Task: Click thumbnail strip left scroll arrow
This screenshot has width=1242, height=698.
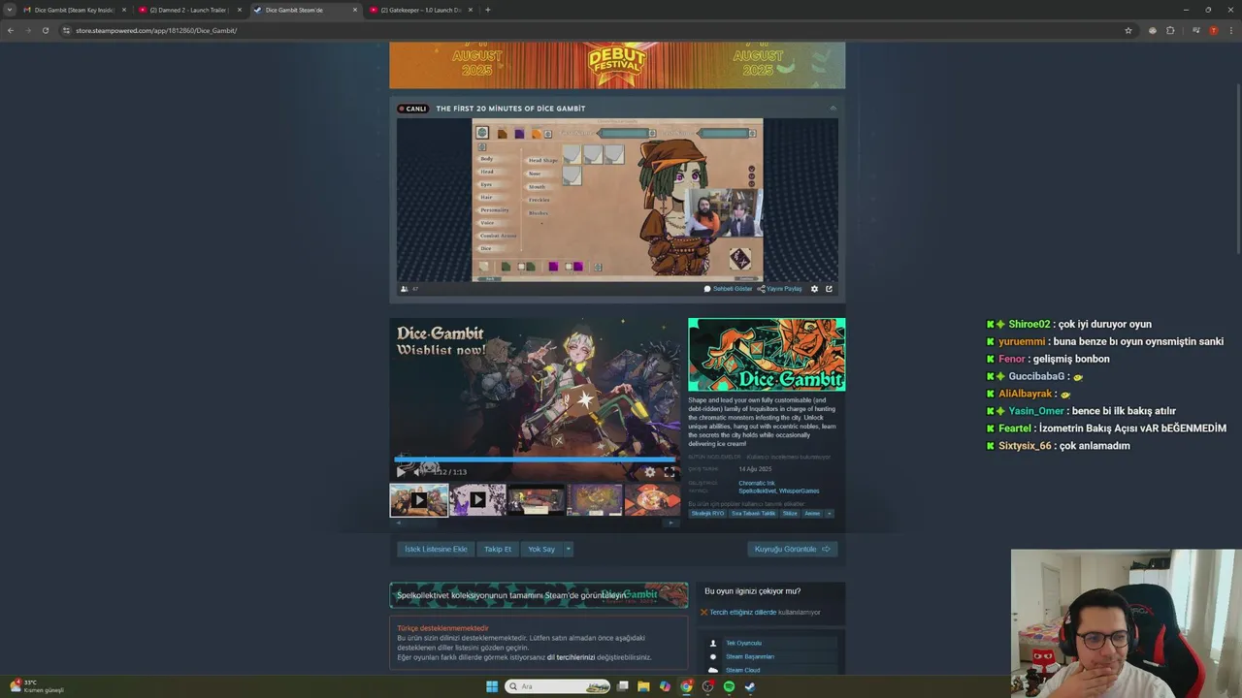Action: (398, 523)
